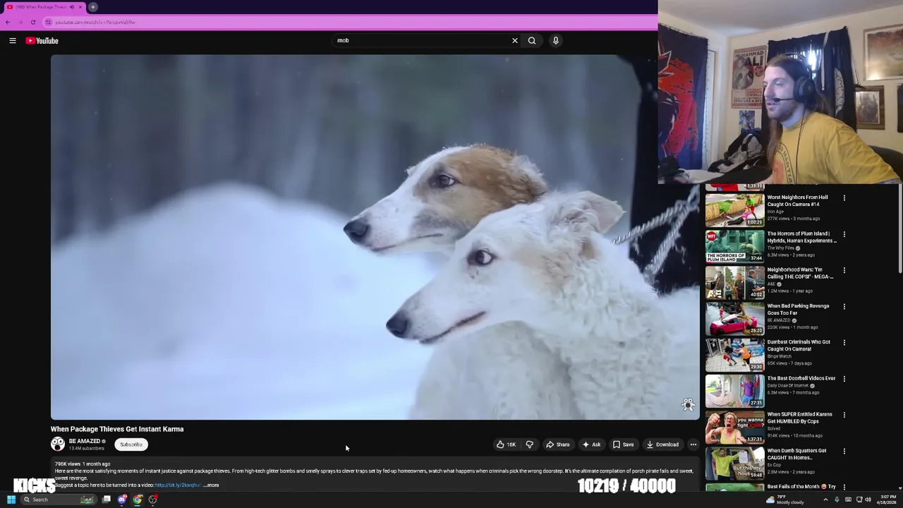This screenshot has width=903, height=508.
Task: Open the bit.ly link in the description
Action: click(x=178, y=485)
